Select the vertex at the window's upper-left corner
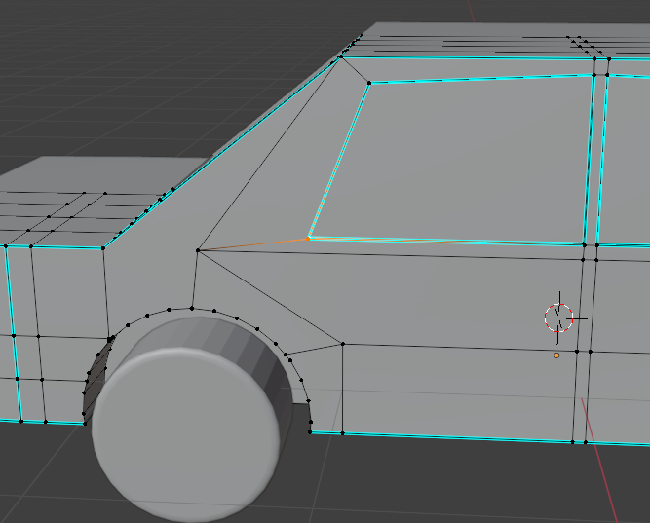650x523 pixels. (369, 83)
